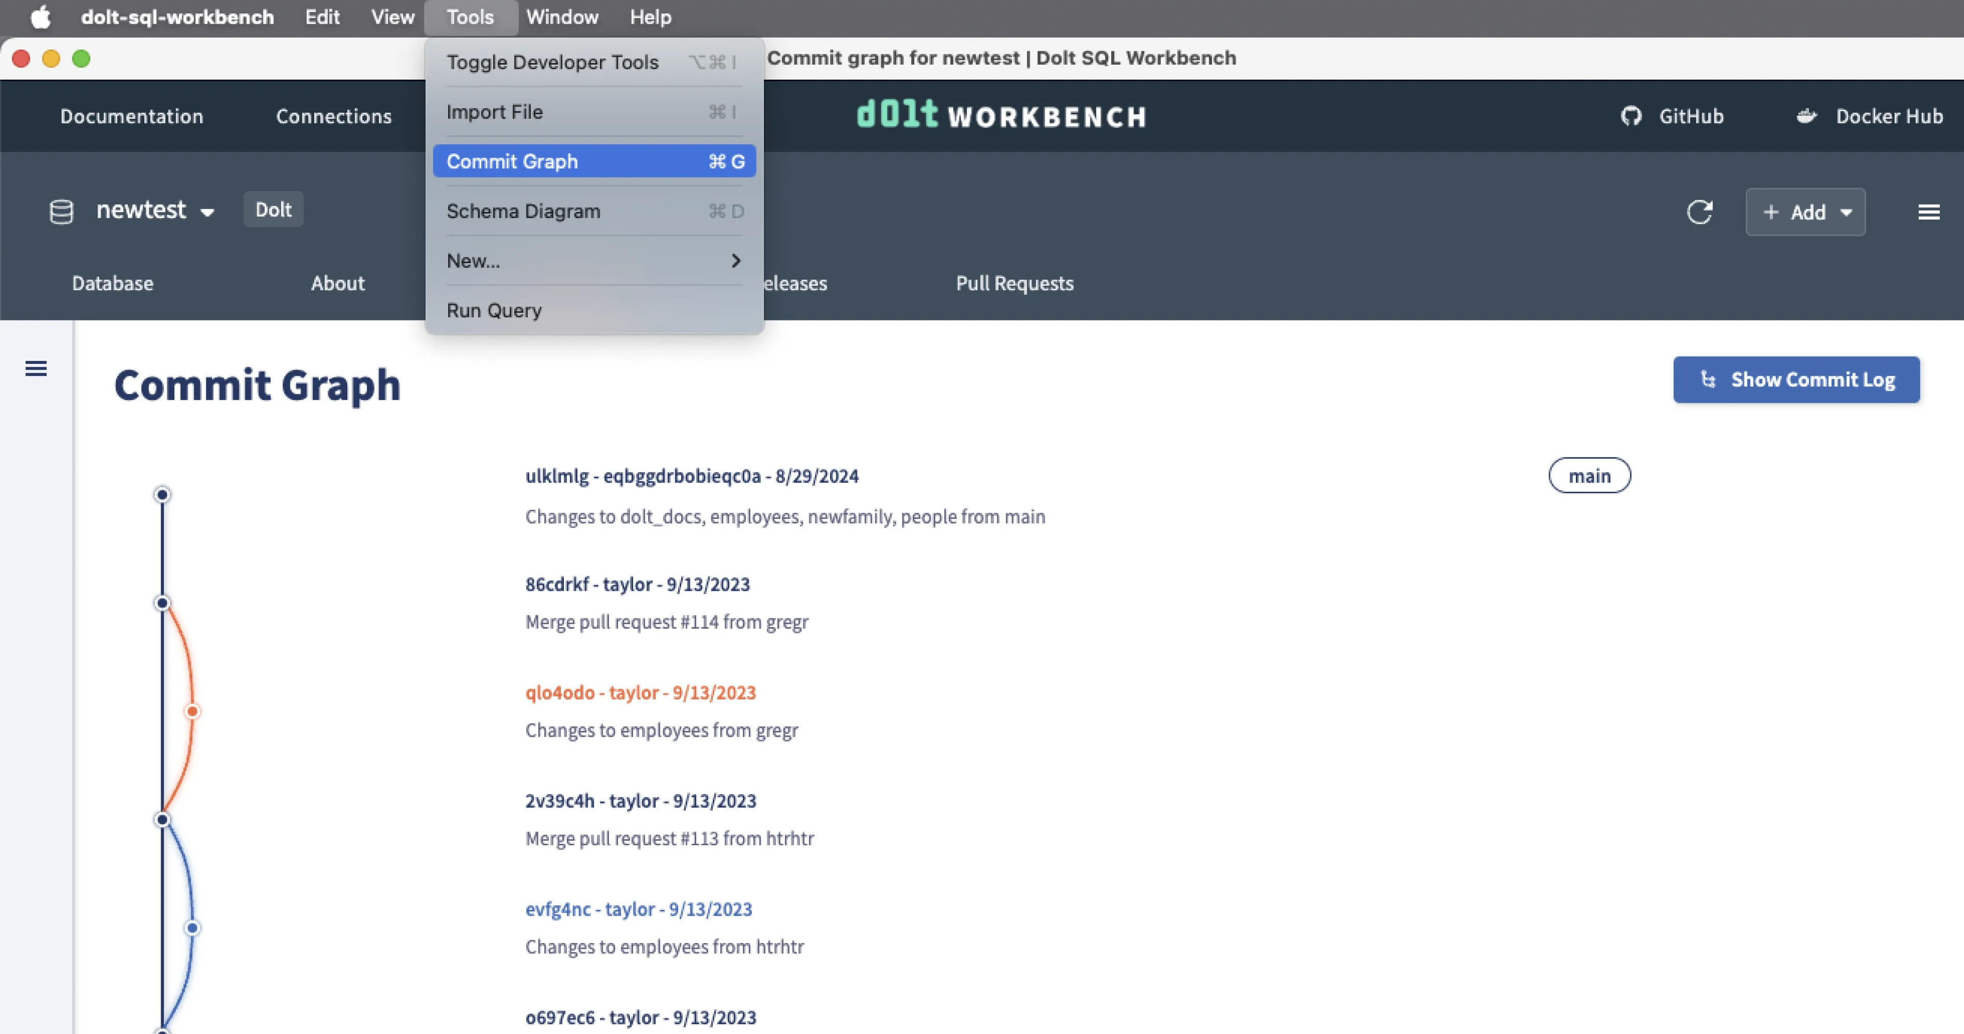Open the Documentation page

[131, 116]
